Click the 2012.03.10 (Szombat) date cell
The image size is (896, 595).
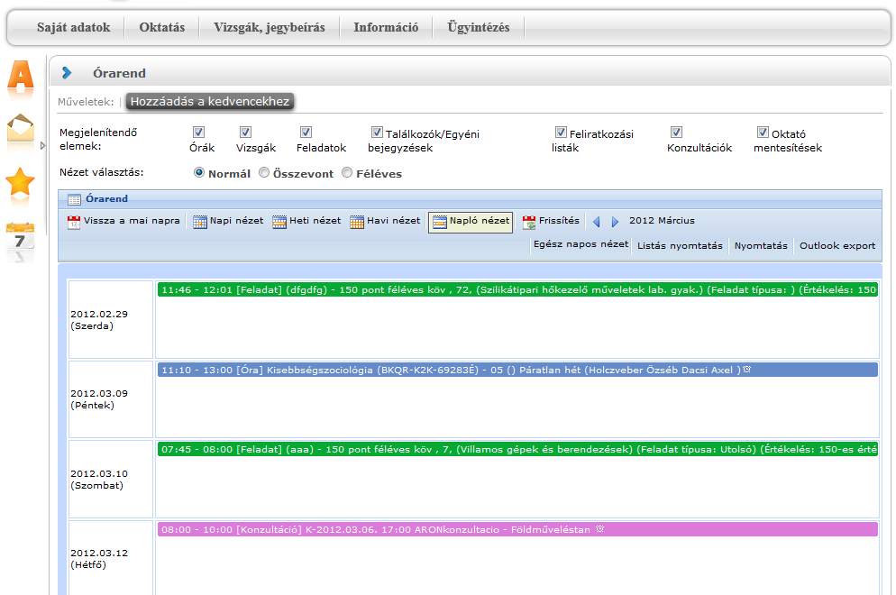pyautogui.click(x=111, y=479)
